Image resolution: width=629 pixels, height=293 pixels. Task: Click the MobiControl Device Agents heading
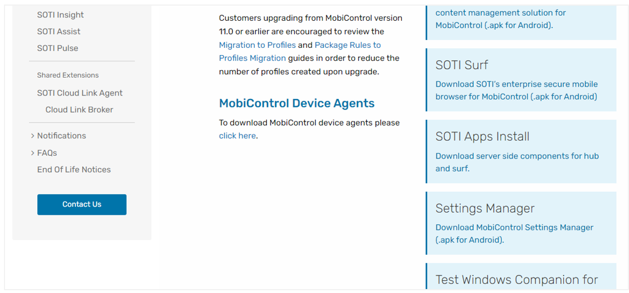(x=296, y=103)
